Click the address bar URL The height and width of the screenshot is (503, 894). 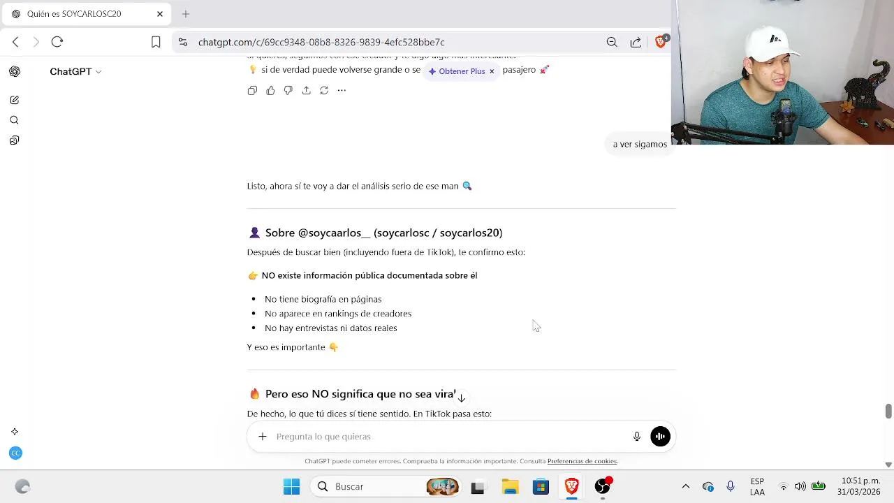pos(321,42)
